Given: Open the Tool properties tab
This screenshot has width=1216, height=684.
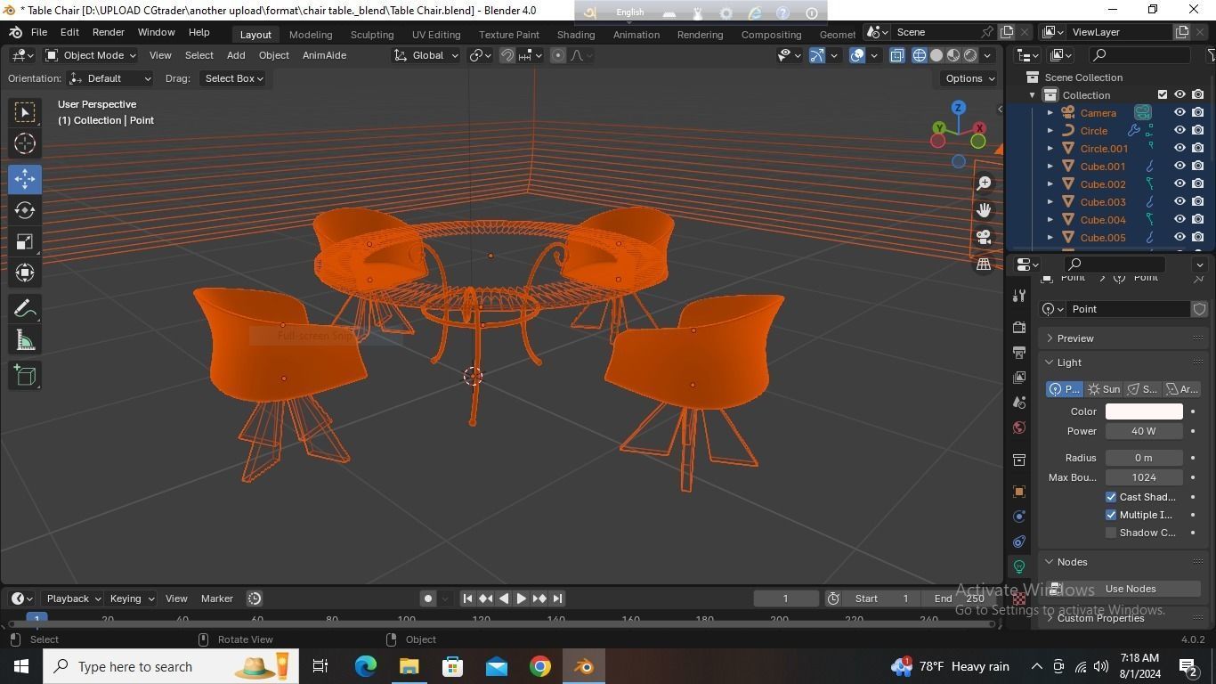Looking at the screenshot, I should point(1019,296).
